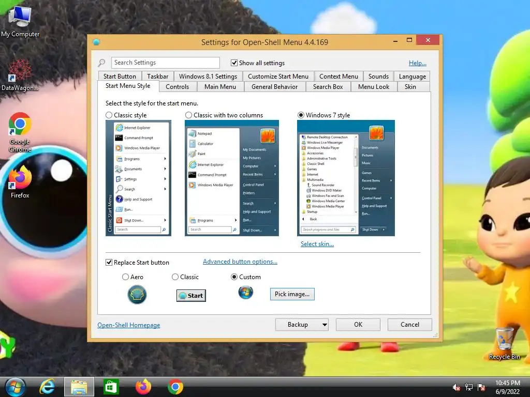Switch to the Controls tab
Viewport: 530px width, 397px height.
coord(177,87)
